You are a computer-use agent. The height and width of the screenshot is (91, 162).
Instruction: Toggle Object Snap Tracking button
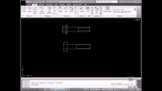[x=58, y=89]
